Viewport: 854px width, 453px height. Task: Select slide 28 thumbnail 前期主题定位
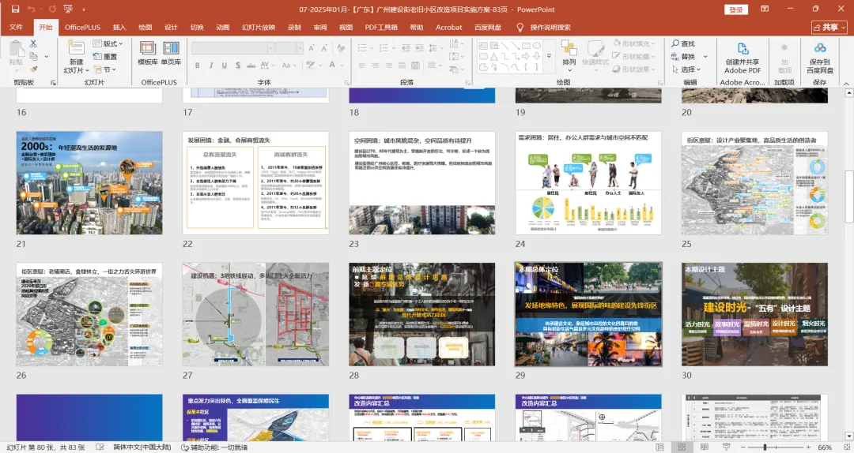point(422,314)
